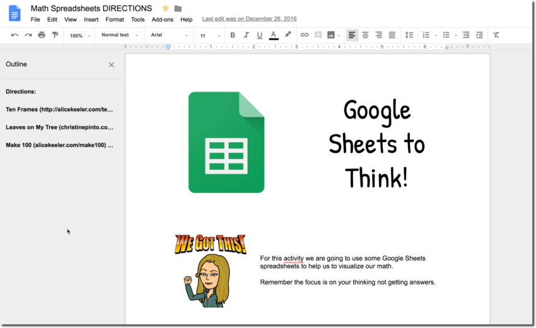Click the Google Docs home icon

15,13
